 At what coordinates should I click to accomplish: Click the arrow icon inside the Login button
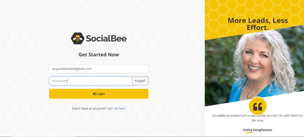(x=94, y=94)
